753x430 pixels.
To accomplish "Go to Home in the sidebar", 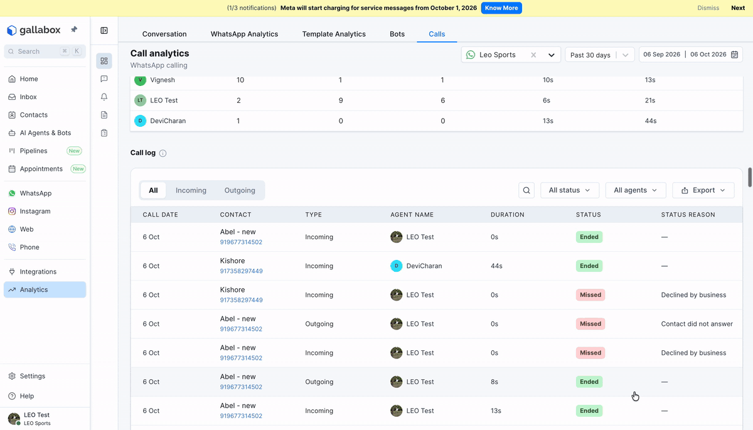I will pos(45,79).
